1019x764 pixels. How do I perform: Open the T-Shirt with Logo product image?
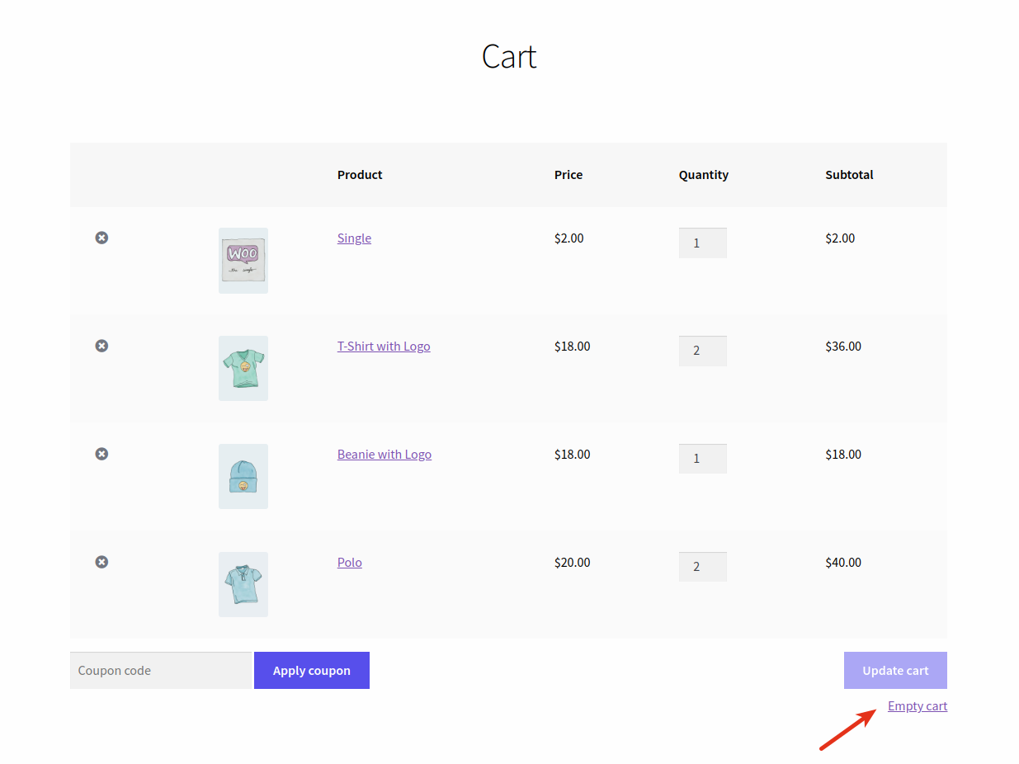[243, 368]
